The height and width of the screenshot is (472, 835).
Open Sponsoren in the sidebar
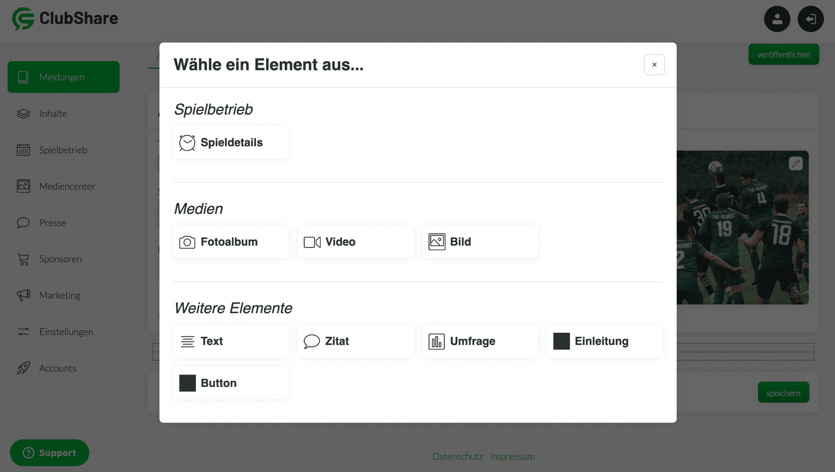point(64,259)
